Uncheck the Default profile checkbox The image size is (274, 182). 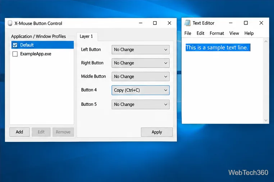(x=15, y=45)
